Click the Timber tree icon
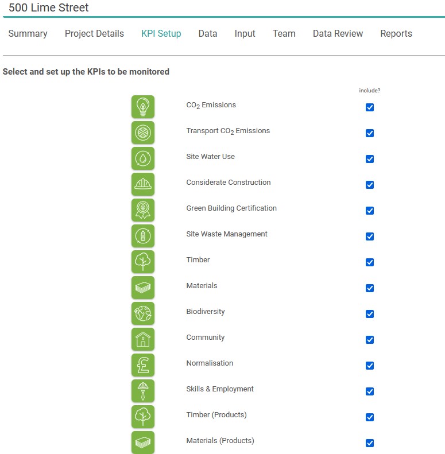445x454 pixels. click(143, 262)
